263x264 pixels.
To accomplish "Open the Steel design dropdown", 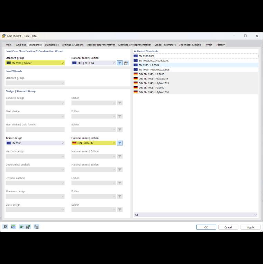I will [x=35, y=116].
